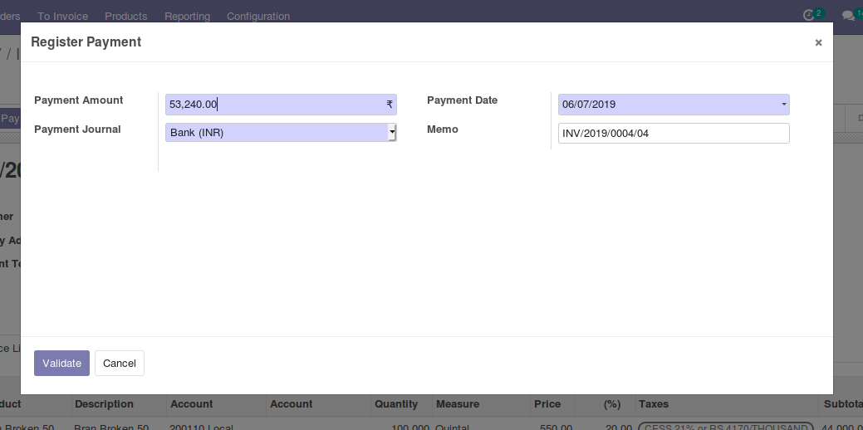Click the Description column header
Viewport: 863px width, 430px height.
104,404
